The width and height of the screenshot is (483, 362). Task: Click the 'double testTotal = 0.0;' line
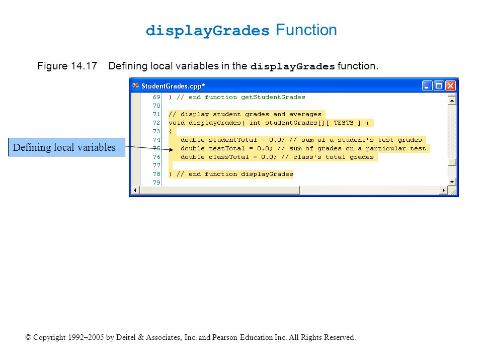coord(303,148)
